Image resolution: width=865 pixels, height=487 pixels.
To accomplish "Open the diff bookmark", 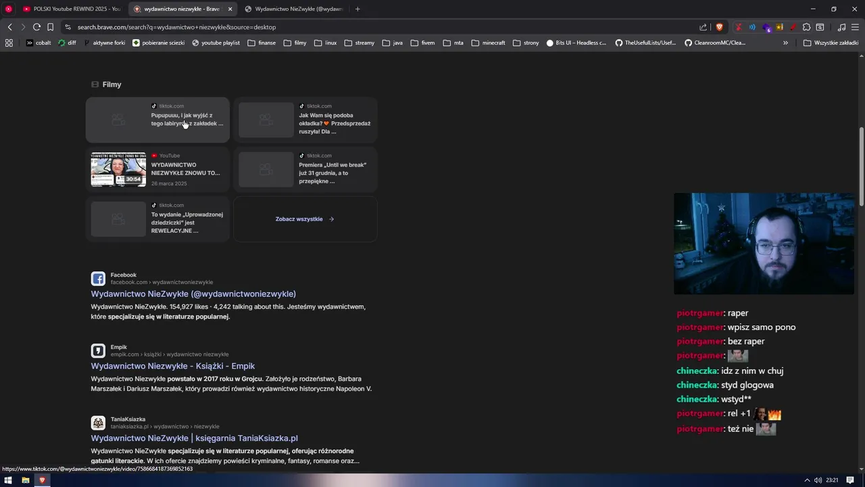I will (x=67, y=43).
